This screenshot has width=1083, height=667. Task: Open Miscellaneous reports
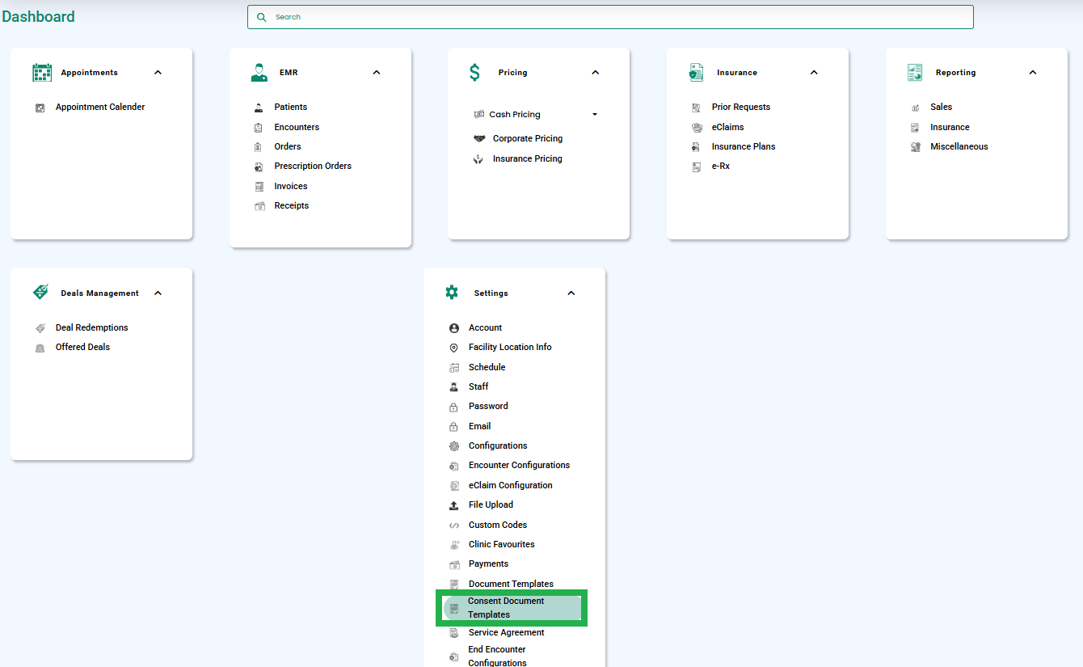(x=959, y=147)
